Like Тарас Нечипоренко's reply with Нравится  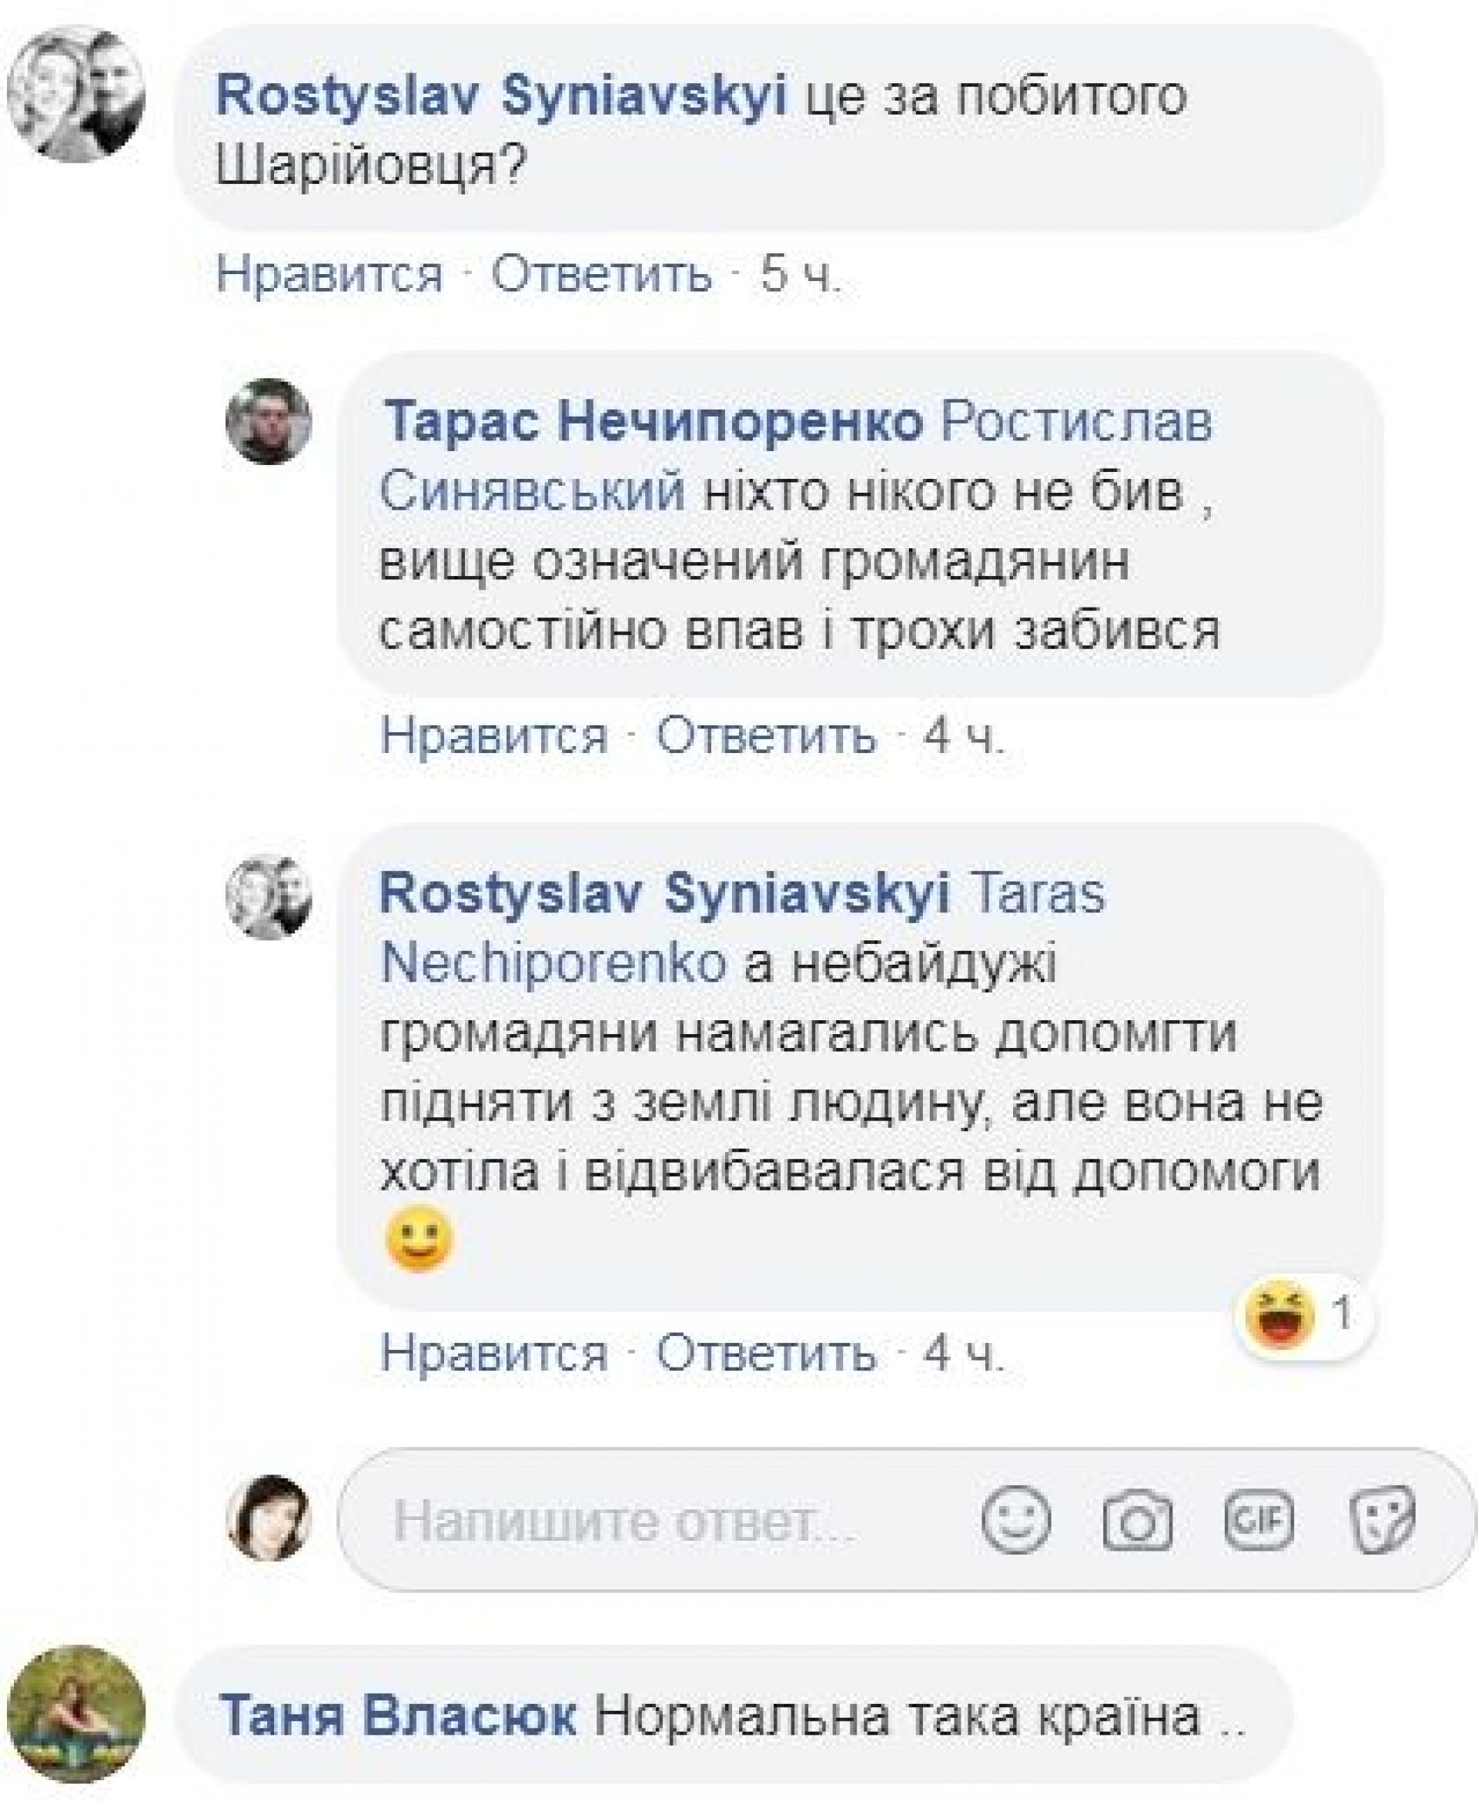493,735
